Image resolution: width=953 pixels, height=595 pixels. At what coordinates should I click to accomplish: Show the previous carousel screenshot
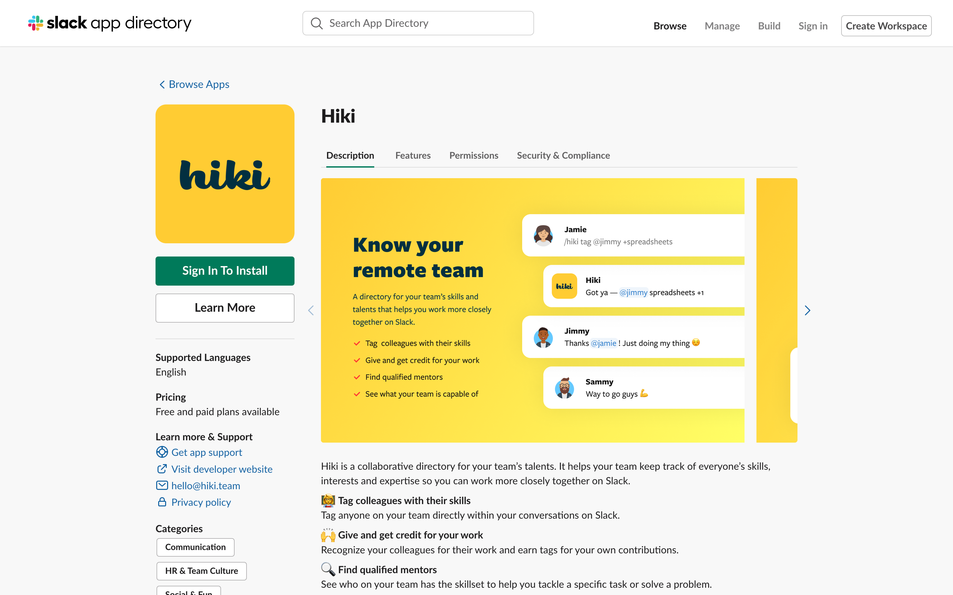tap(311, 310)
